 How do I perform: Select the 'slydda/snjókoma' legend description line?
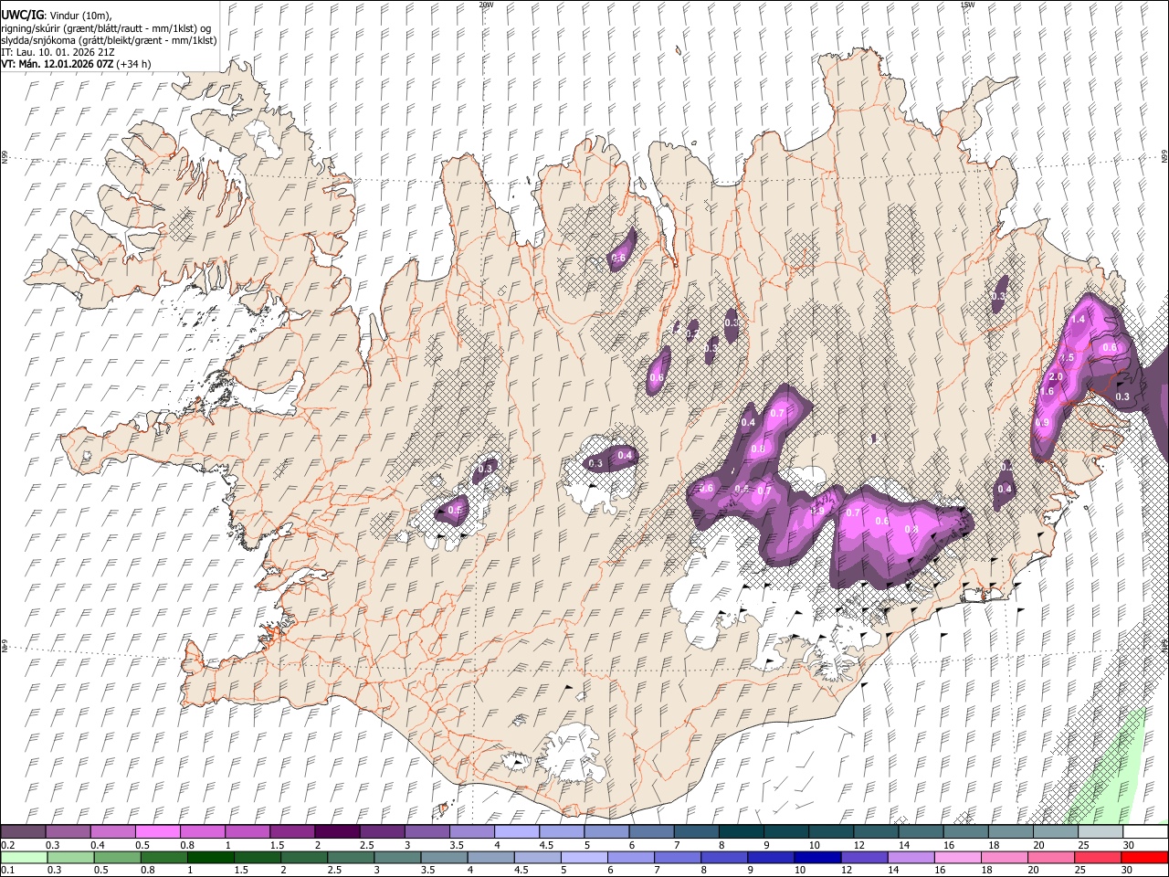pos(109,40)
